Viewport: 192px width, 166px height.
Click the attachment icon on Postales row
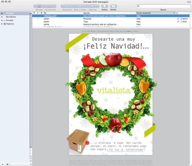[x=178, y=19]
